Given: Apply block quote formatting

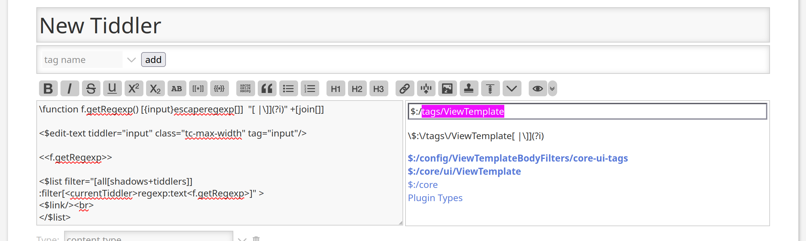Looking at the screenshot, I should 267,89.
